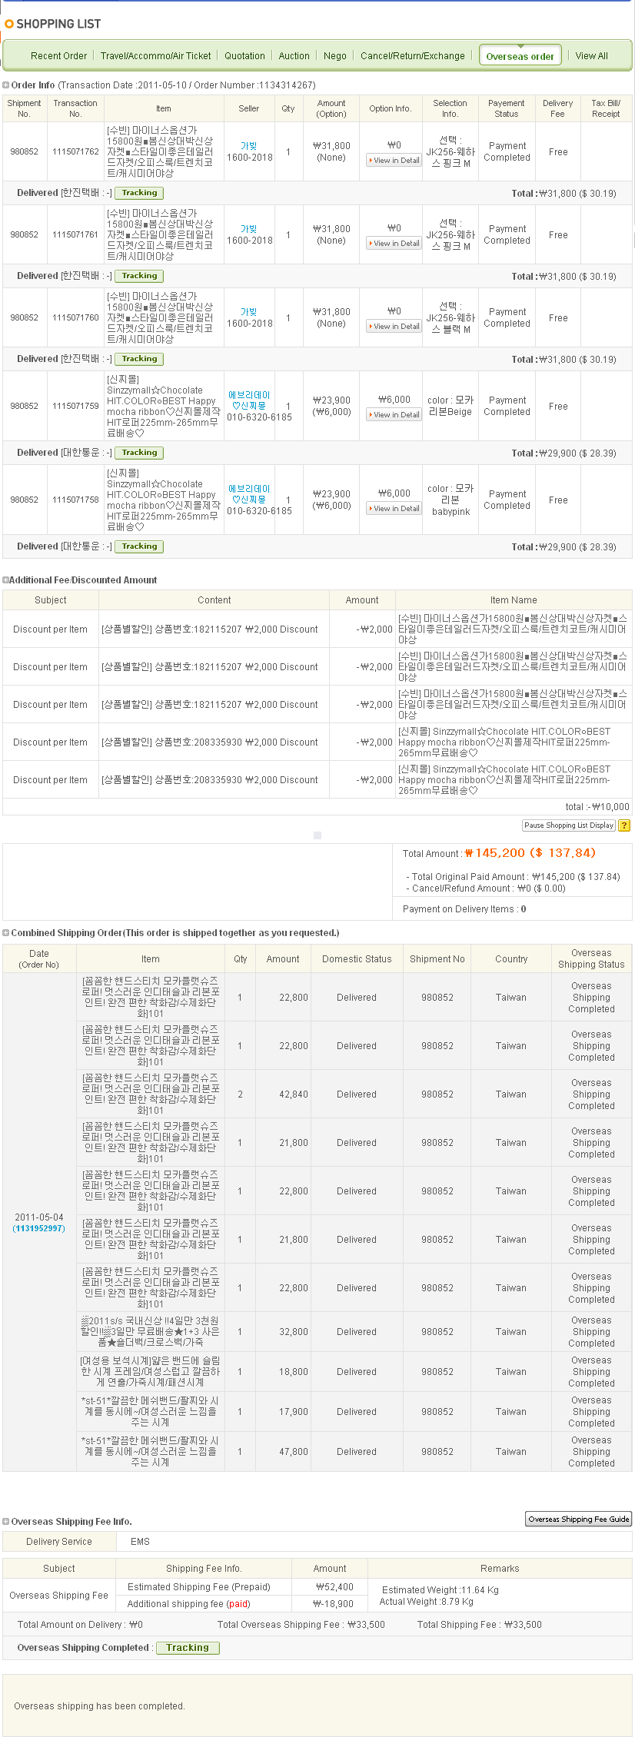Click the 18,800 amount in combined shipping table

point(294,1372)
